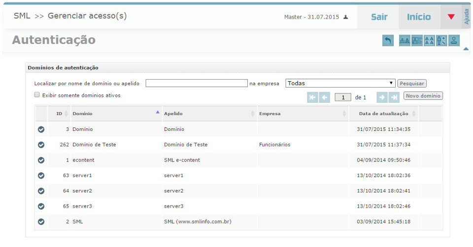The height and width of the screenshot is (247, 473).
Task: Go to the first page of results
Action: coord(312,97)
